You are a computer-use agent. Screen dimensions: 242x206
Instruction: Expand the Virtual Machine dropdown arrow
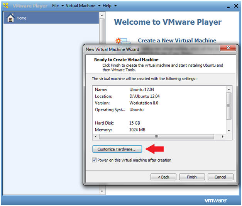99,6
